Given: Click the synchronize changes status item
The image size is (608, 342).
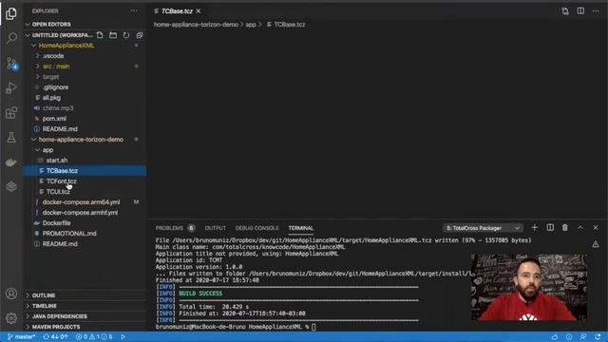Looking at the screenshot, I should [55, 337].
